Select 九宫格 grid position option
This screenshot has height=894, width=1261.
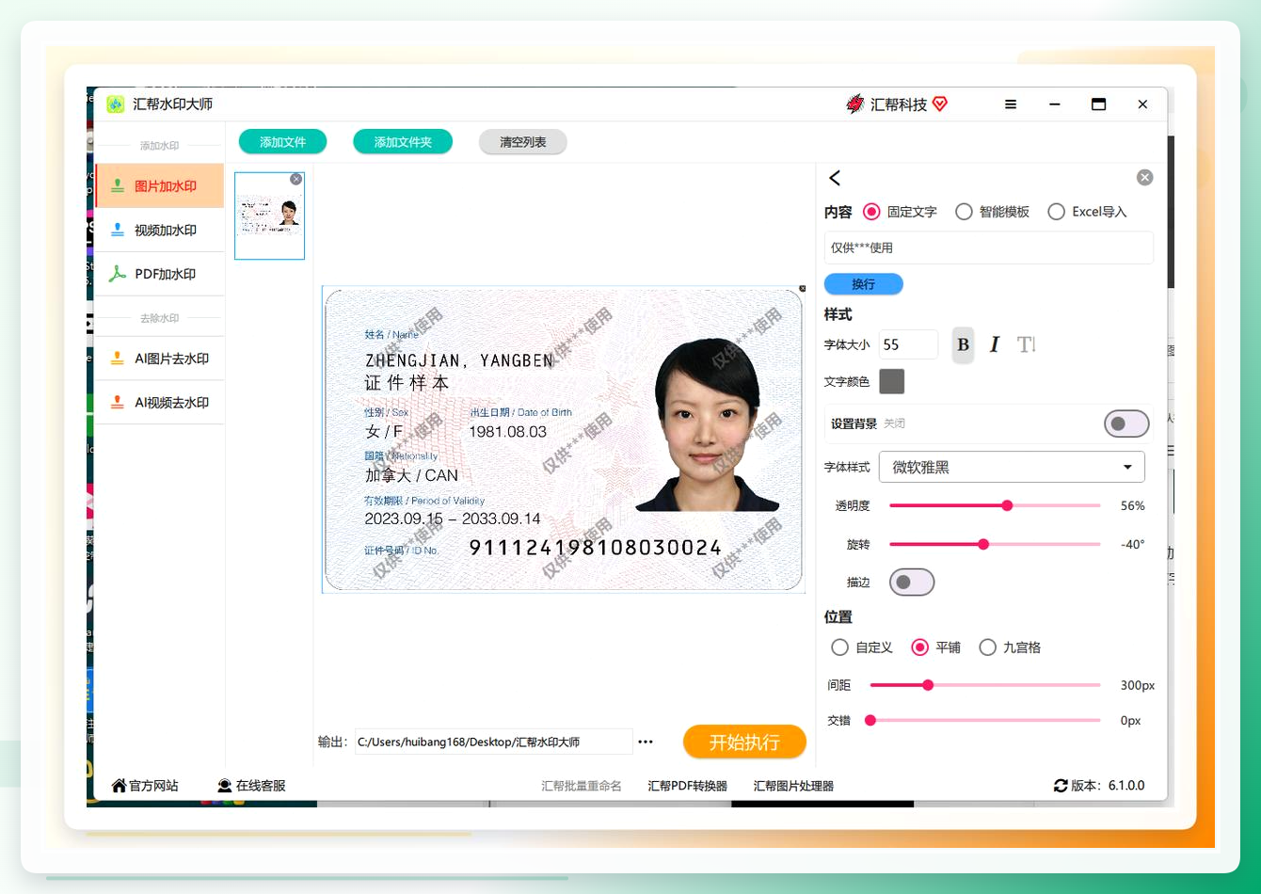[x=987, y=647]
